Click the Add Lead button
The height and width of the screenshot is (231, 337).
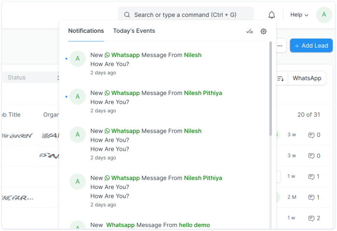coord(311,45)
